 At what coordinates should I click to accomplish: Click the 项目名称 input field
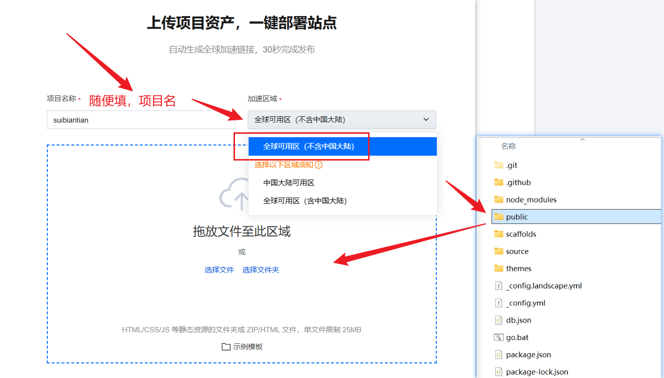[141, 120]
